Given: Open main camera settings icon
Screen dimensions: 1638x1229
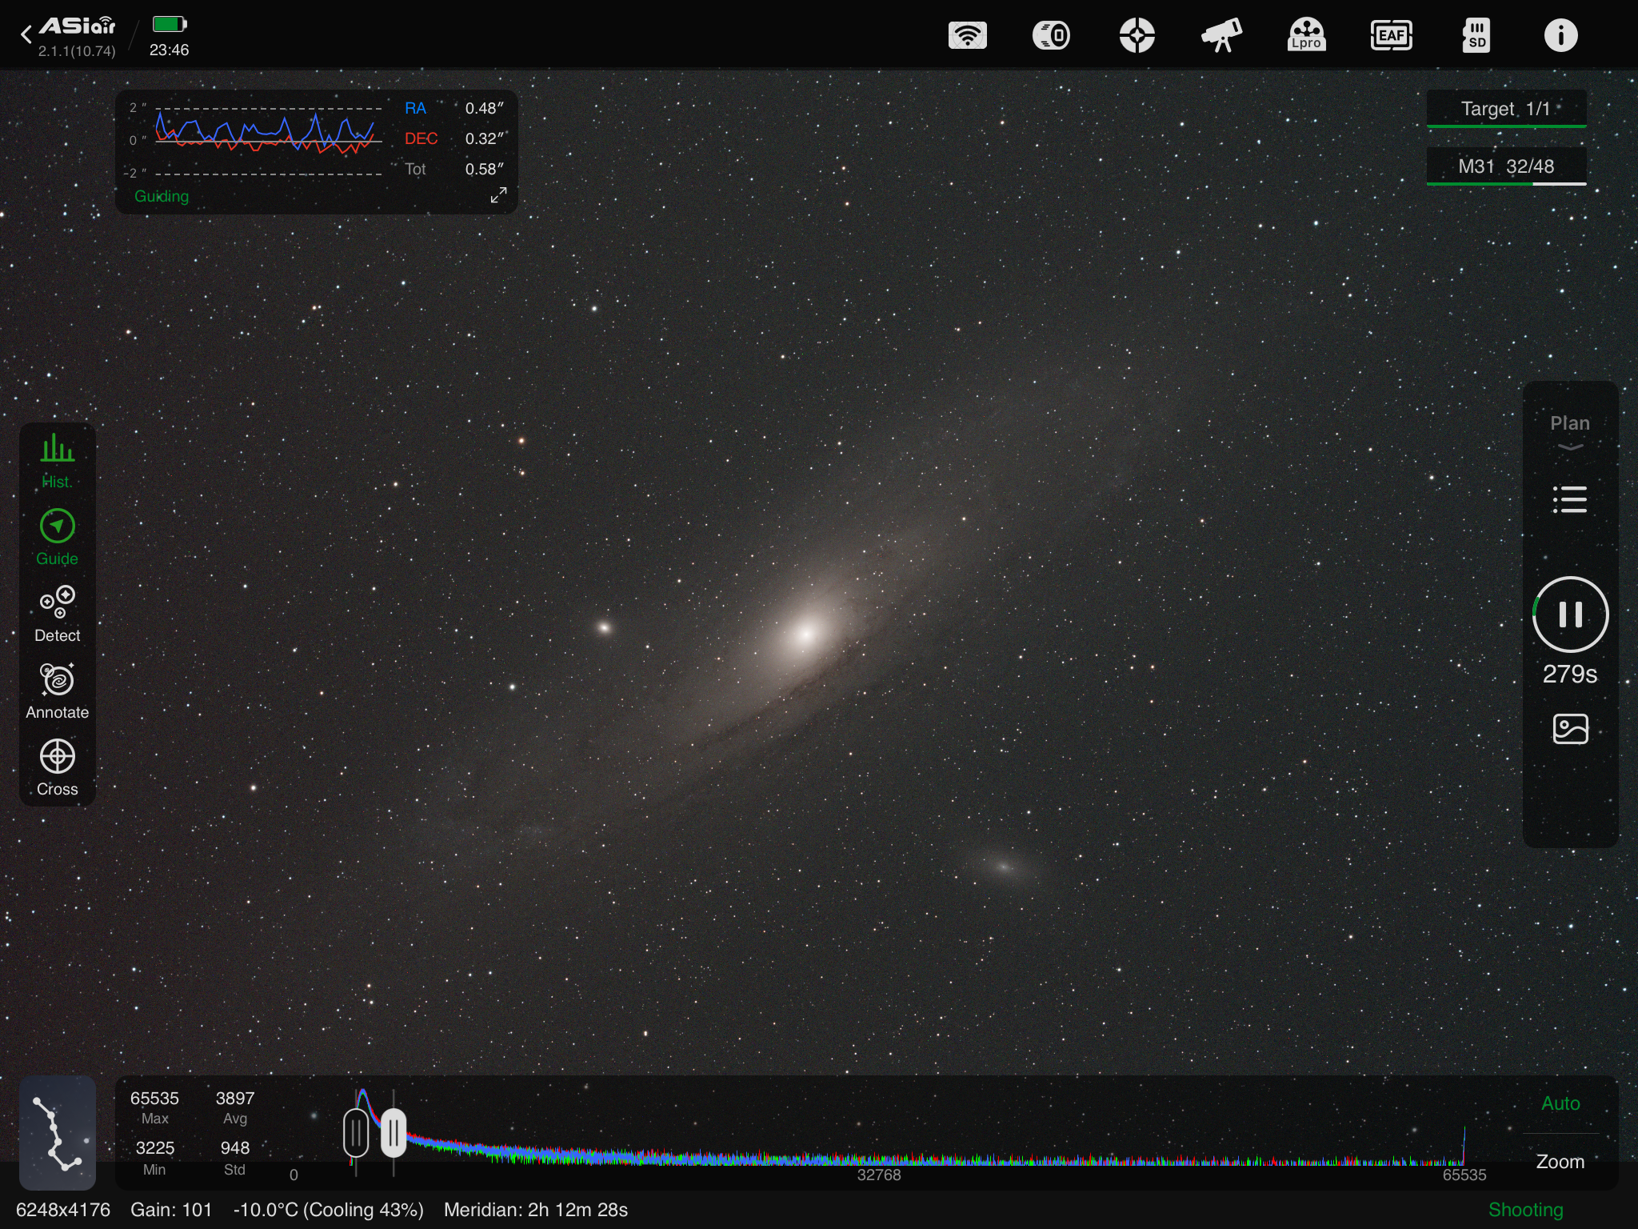Looking at the screenshot, I should click(x=1051, y=35).
